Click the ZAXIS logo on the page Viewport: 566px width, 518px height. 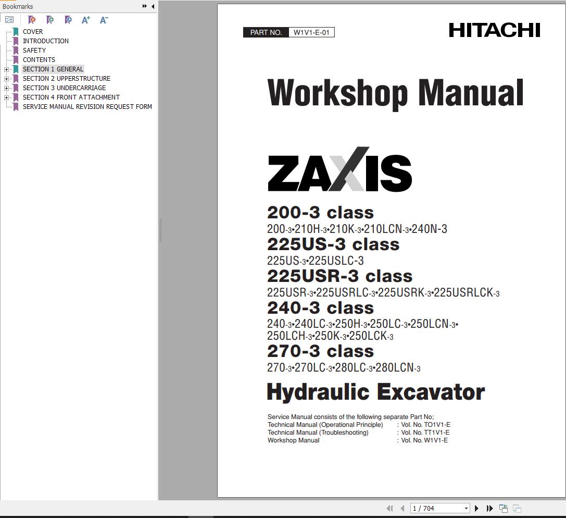click(339, 169)
